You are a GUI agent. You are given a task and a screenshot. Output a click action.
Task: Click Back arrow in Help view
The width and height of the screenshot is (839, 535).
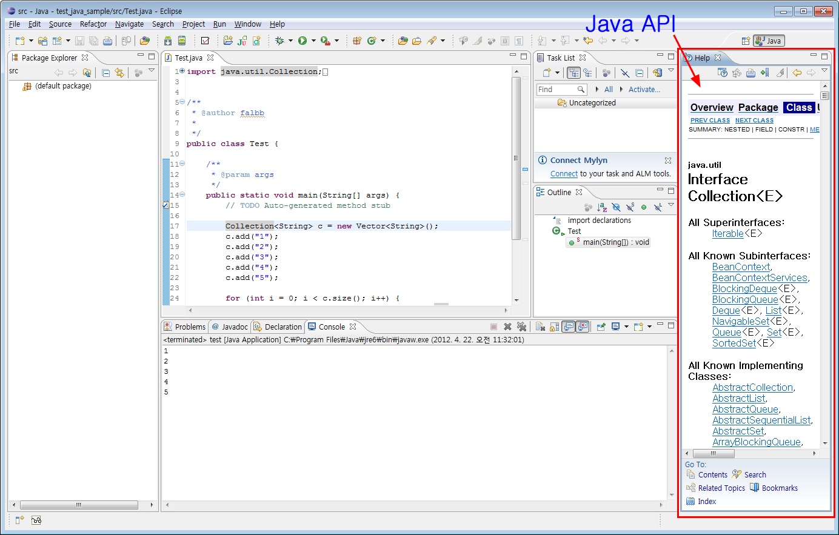tap(797, 73)
